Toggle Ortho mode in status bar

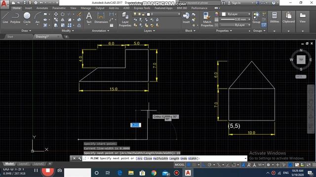204,165
